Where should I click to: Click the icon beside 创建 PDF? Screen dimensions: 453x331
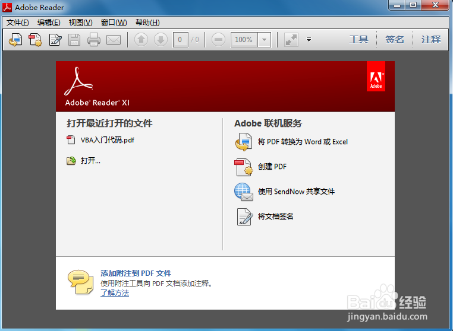pos(244,167)
